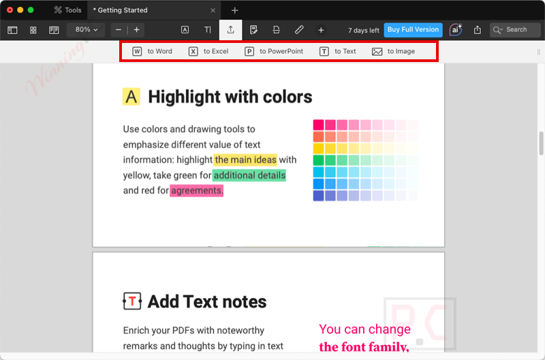Click the right panel collapse handle
The image size is (545, 360).
pyautogui.click(x=538, y=52)
